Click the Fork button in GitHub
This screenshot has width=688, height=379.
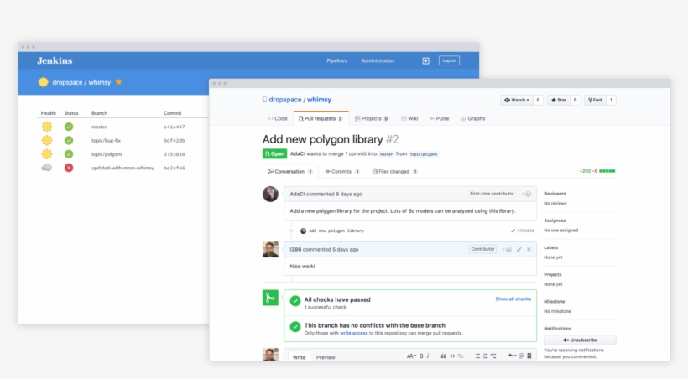[x=596, y=100]
